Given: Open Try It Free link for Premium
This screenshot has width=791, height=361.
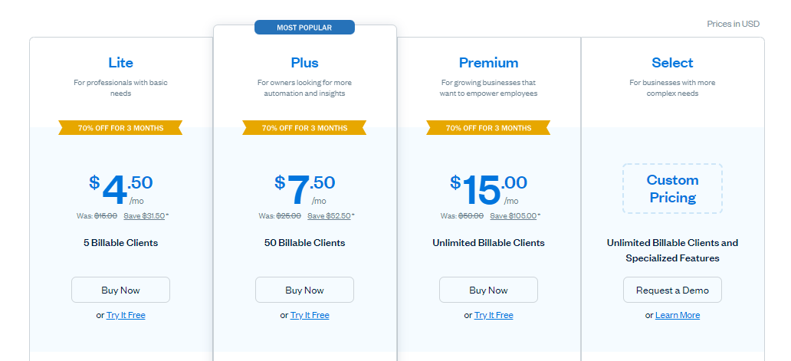Looking at the screenshot, I should [x=494, y=315].
